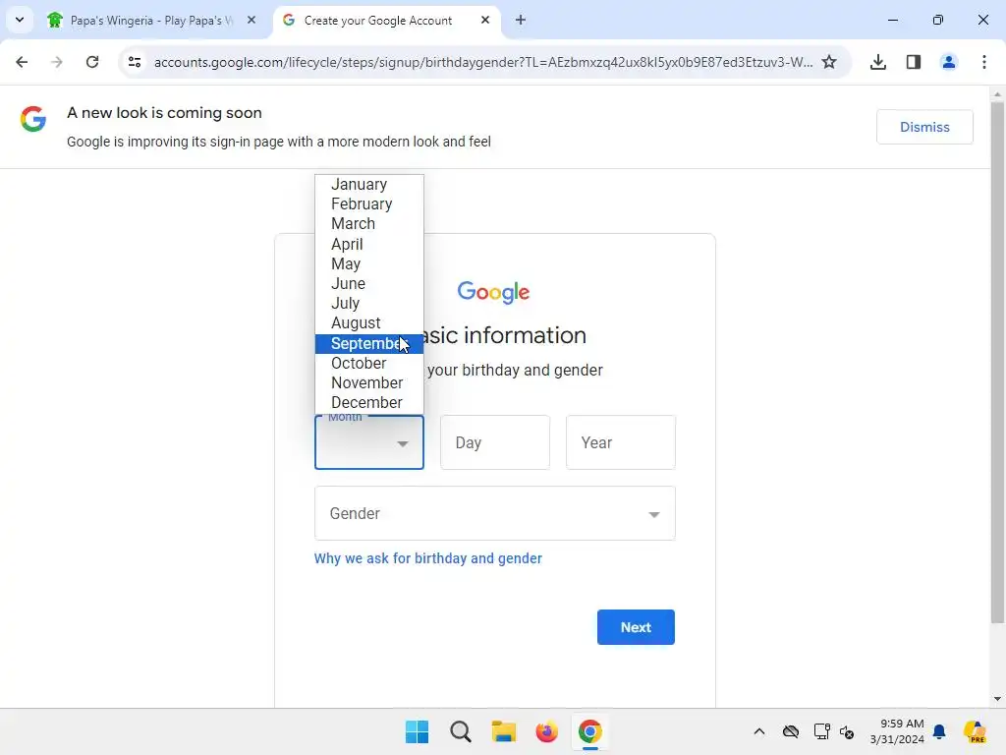This screenshot has width=1006, height=755.
Task: Restore down the Chrome window
Action: click(938, 20)
